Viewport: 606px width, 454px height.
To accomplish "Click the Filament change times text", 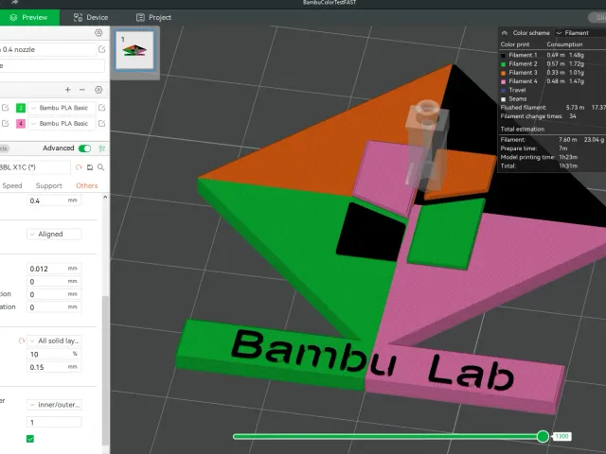I will 531,116.
